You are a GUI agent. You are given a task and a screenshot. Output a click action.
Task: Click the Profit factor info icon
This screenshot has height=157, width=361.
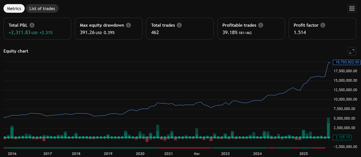click(x=323, y=25)
